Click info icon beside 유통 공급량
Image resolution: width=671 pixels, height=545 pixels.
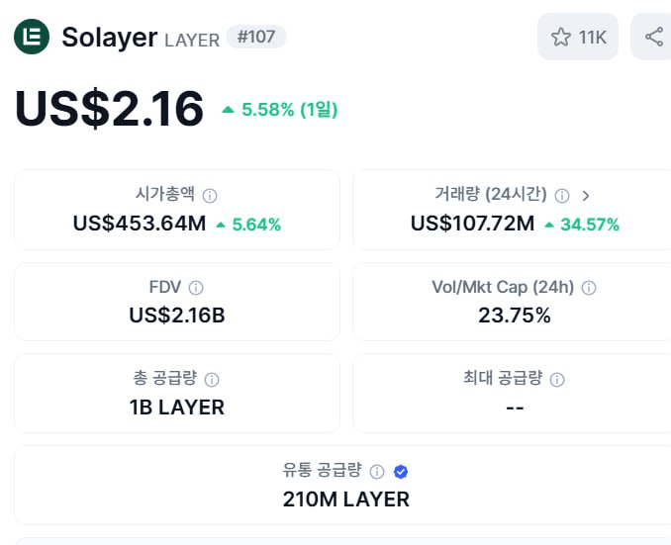(x=378, y=471)
